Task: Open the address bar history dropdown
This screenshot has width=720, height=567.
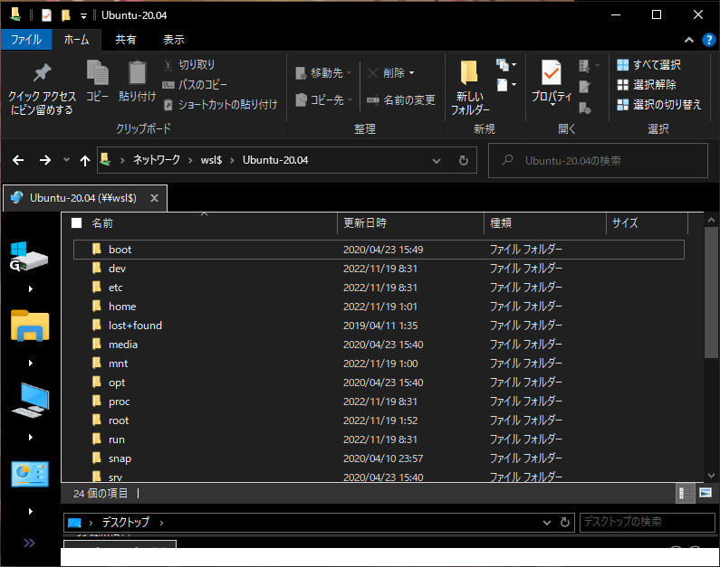Action: pyautogui.click(x=437, y=160)
